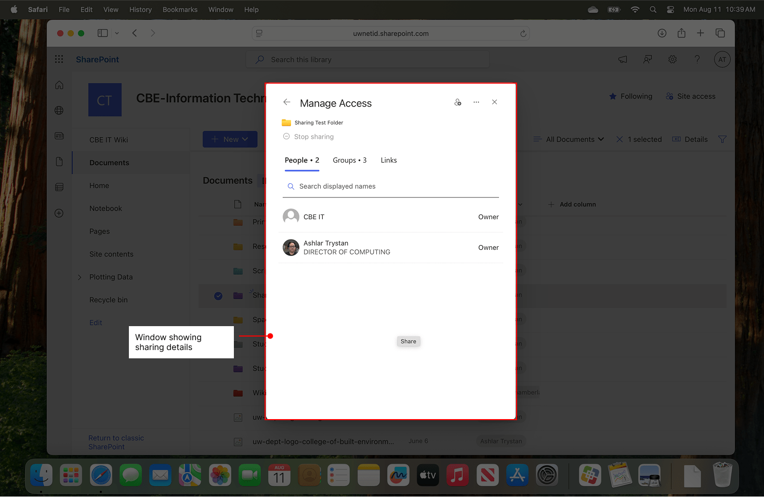Open the All Documents view dropdown
The height and width of the screenshot is (497, 764).
point(569,139)
